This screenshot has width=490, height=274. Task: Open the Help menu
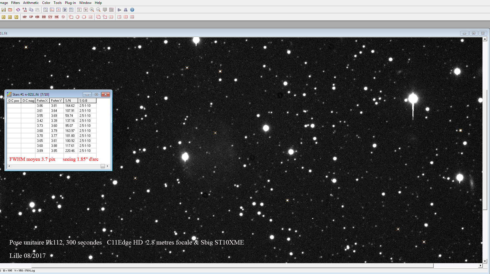pyautogui.click(x=98, y=3)
